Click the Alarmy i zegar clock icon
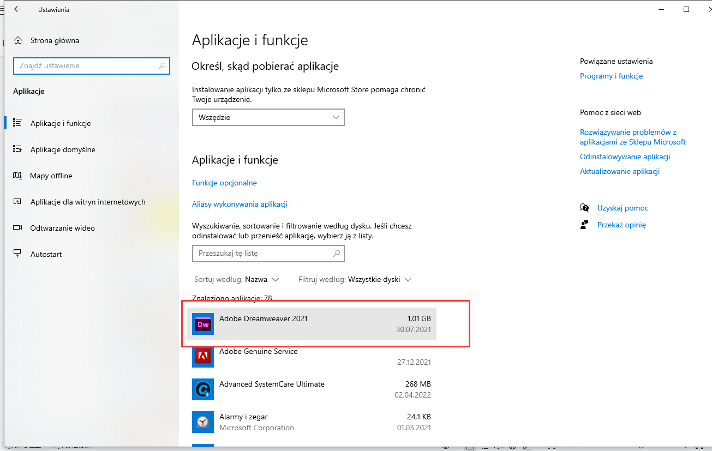The image size is (712, 451). coord(203,422)
